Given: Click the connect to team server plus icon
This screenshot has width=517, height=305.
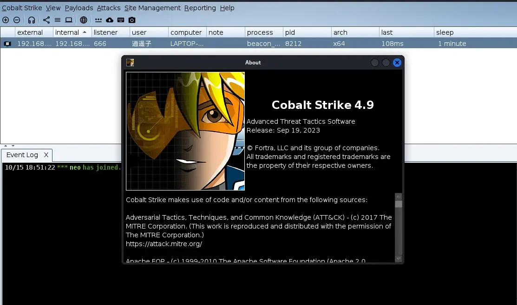Looking at the screenshot, I should coord(6,20).
